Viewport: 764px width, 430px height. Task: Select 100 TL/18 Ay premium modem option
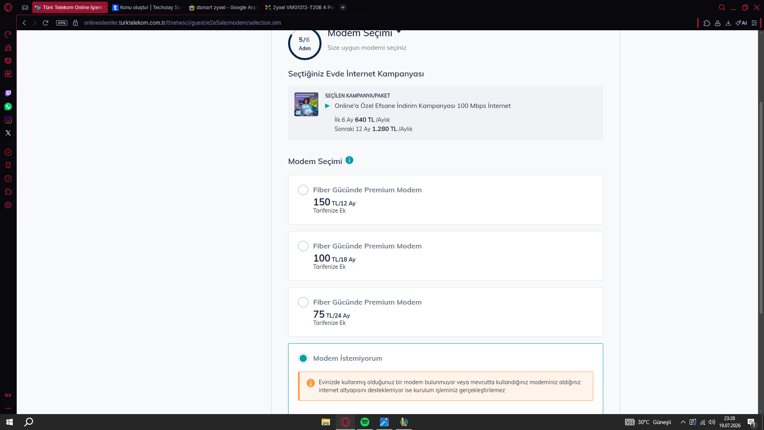303,246
